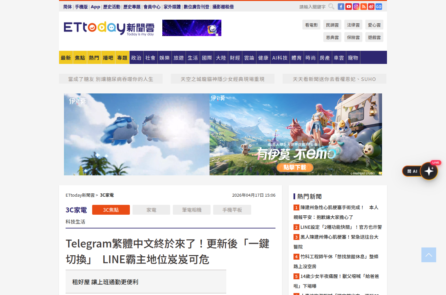Screen dimensions: 446x295
Task: Open 歷史活動 link
Action: click(x=111, y=7)
